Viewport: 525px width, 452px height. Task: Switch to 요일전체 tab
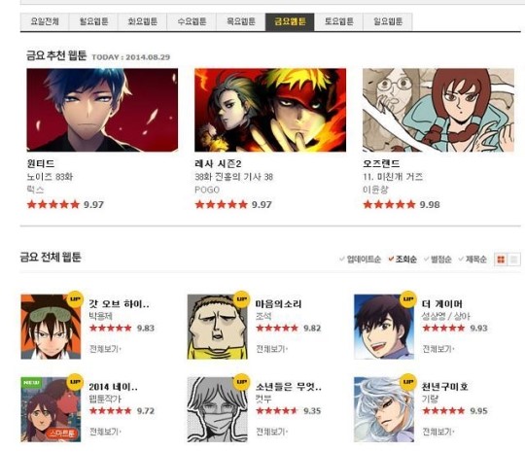[45, 21]
